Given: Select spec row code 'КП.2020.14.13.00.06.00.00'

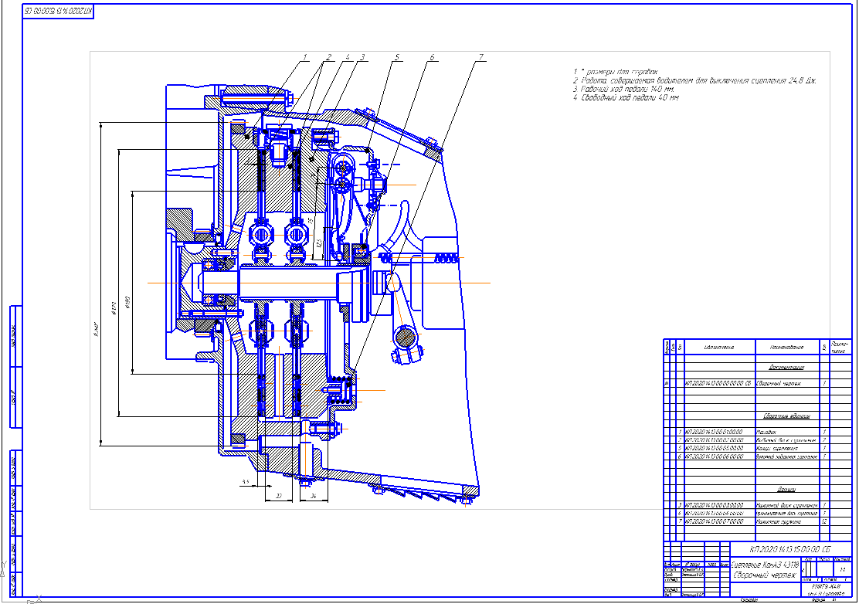Looking at the screenshot, I should [x=714, y=456].
